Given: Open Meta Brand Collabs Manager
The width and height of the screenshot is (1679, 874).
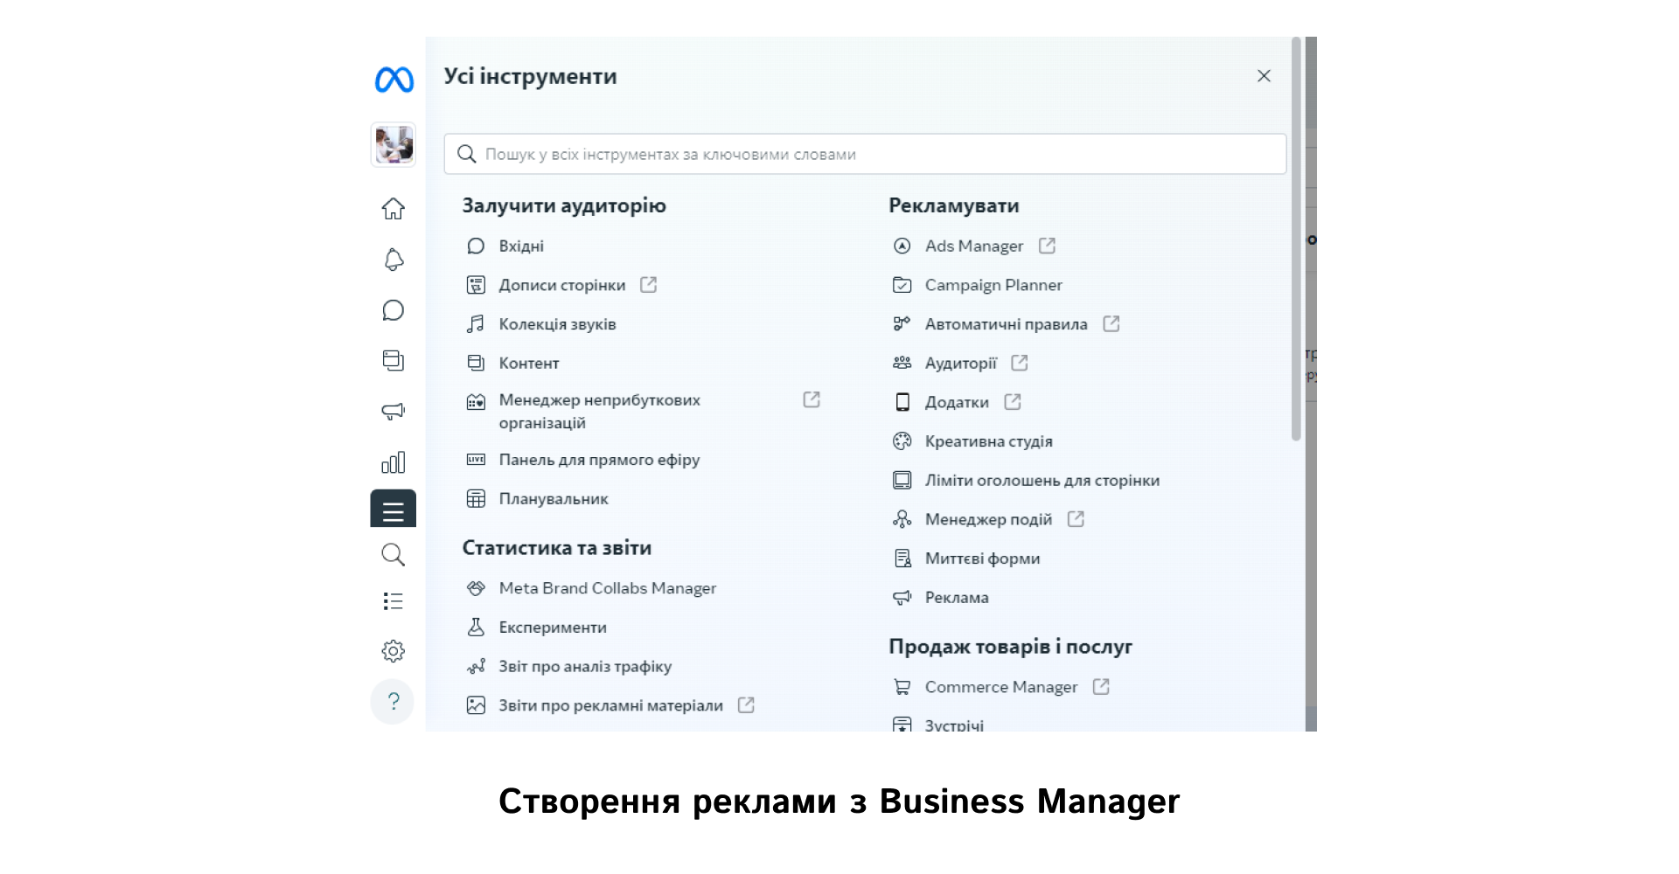Looking at the screenshot, I should tap(608, 588).
